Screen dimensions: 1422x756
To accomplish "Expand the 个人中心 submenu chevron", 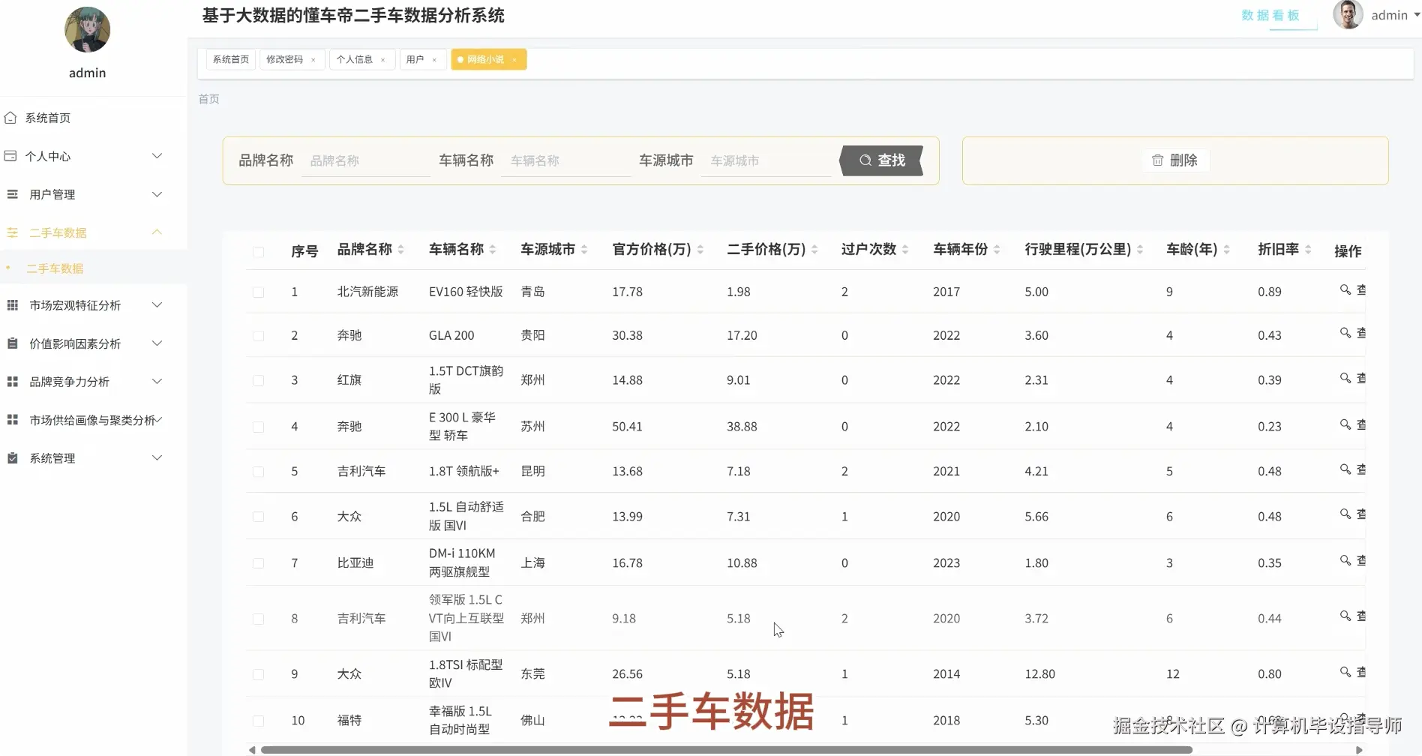I will 157,156.
